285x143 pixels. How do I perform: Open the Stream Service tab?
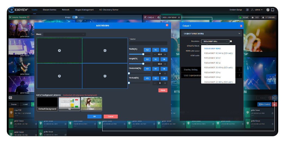[x=49, y=10]
